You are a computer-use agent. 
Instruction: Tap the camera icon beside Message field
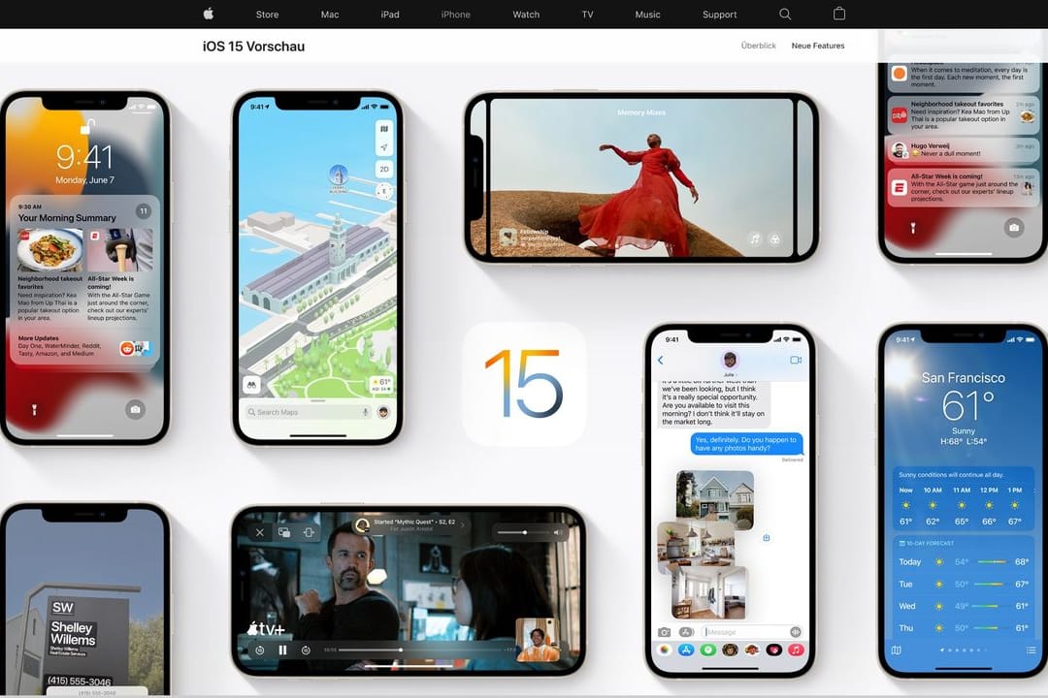664,632
